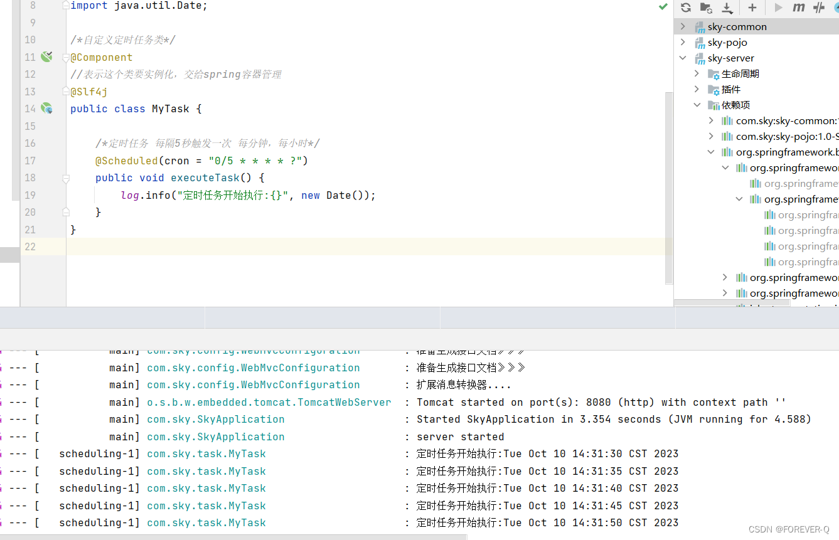Screen dimensions: 839x540
Task: Click 'Tomcat started on port(s): 8080' log message
Action: pyautogui.click(x=601, y=402)
